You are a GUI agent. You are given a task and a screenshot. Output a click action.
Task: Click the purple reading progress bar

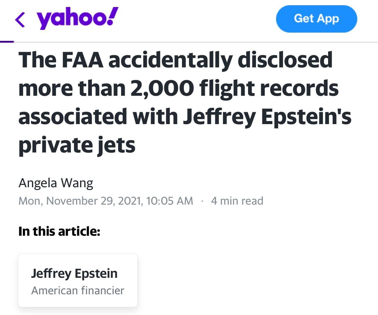pos(7,41)
